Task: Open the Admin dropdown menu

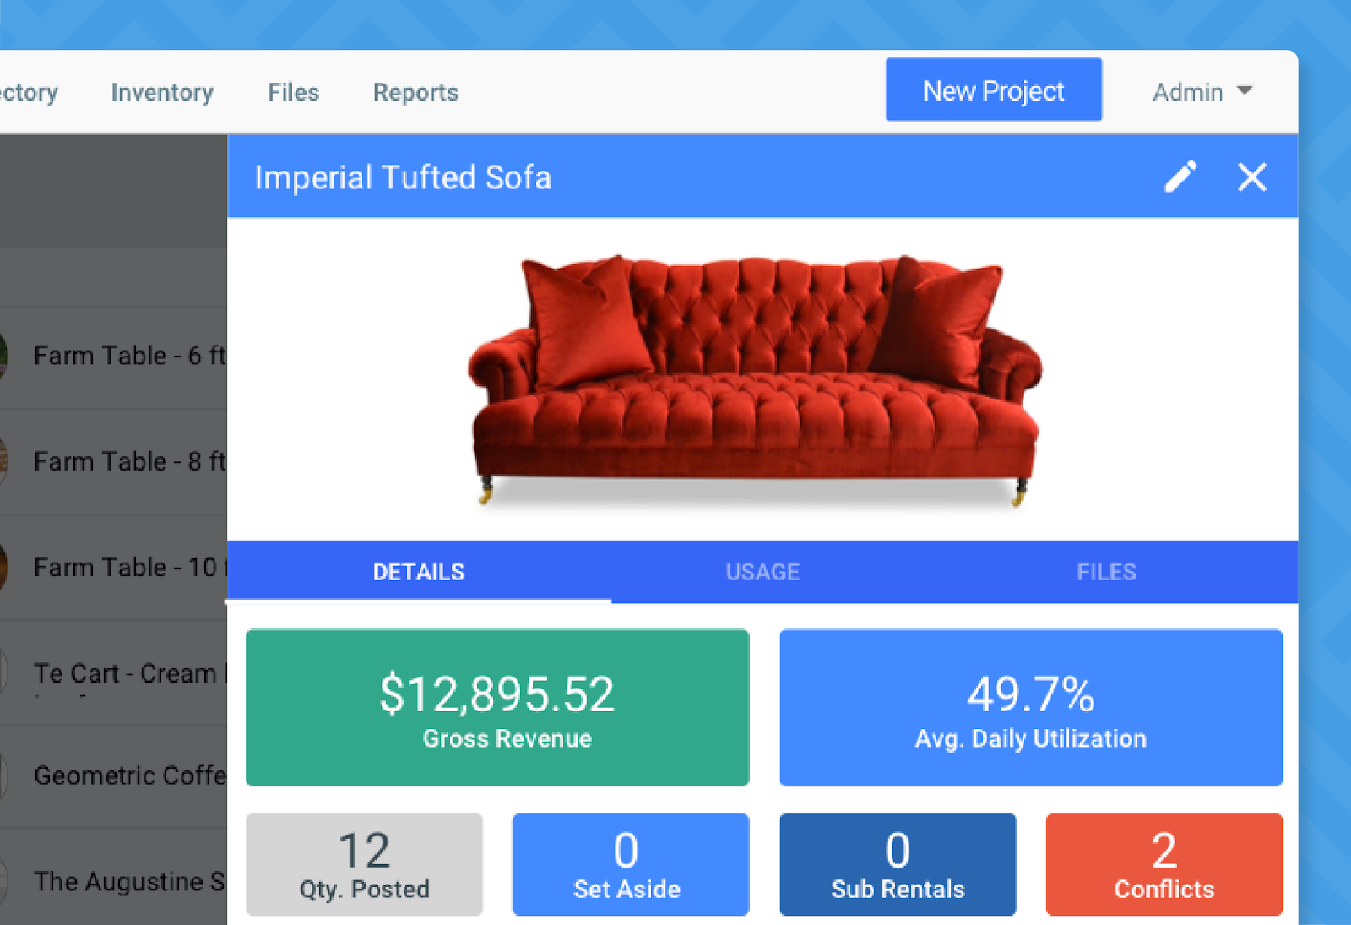Action: (x=1202, y=91)
